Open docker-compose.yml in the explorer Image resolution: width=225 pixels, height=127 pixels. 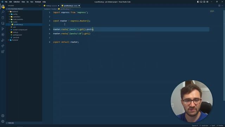point(20,30)
